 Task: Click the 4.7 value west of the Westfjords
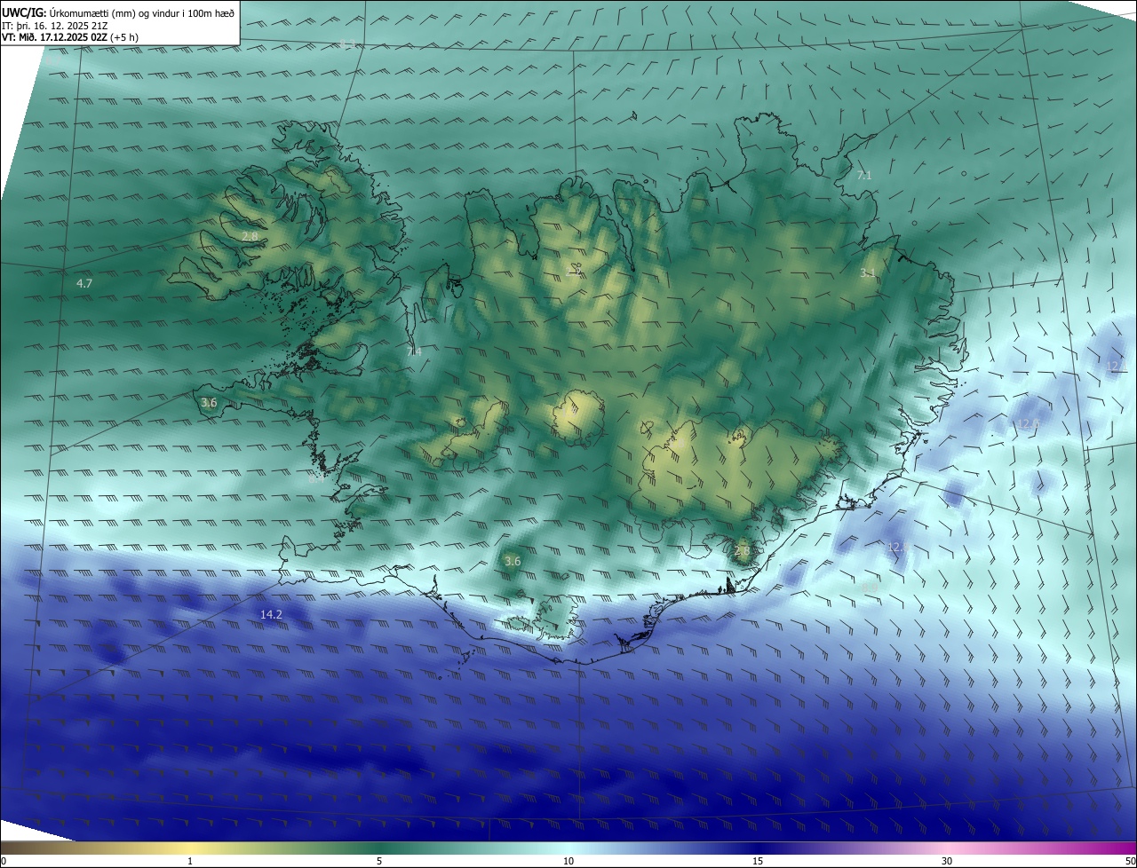click(84, 283)
